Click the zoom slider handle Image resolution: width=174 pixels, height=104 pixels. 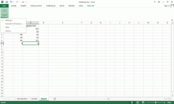(156, 103)
